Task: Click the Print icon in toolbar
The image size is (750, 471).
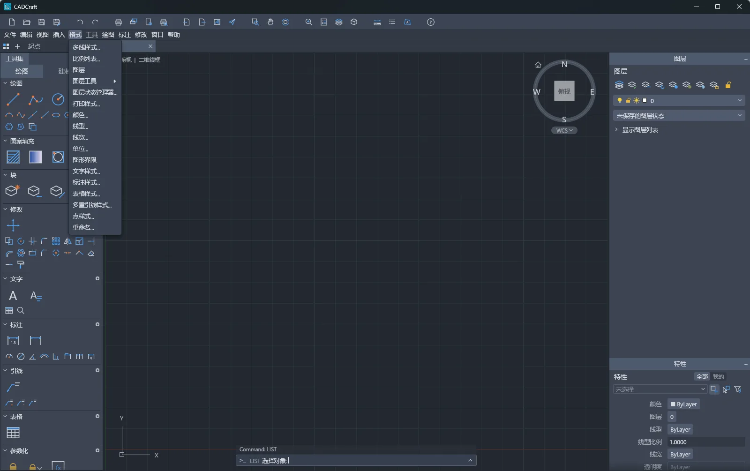Action: pyautogui.click(x=119, y=22)
